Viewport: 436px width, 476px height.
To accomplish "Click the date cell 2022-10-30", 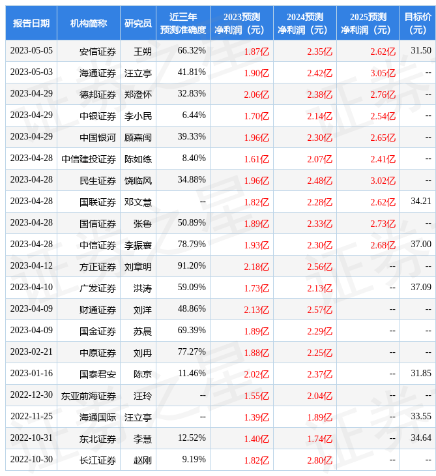I will (31, 460).
